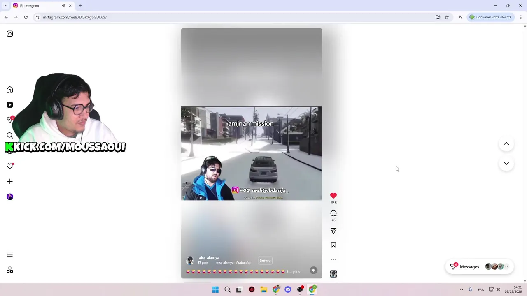The width and height of the screenshot is (527, 296).
Task: Click the page vertical scrollbar down arrow
Action: point(525,281)
